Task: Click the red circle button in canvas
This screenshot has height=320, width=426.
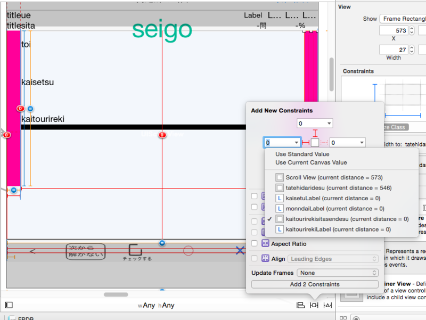Action: [x=189, y=250]
